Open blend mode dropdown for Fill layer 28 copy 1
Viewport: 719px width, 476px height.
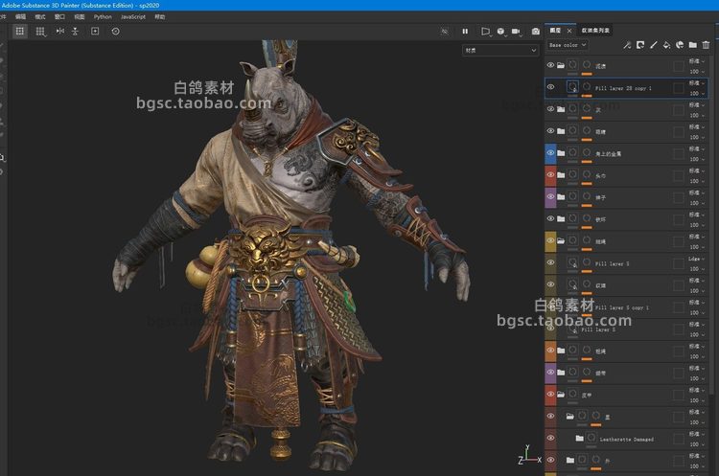tap(697, 83)
